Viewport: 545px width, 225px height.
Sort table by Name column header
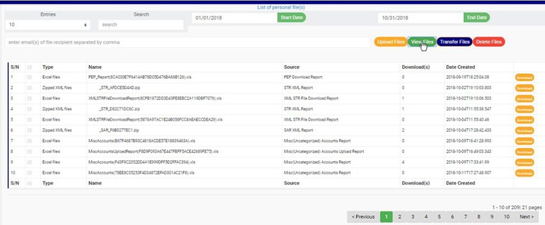coord(95,68)
